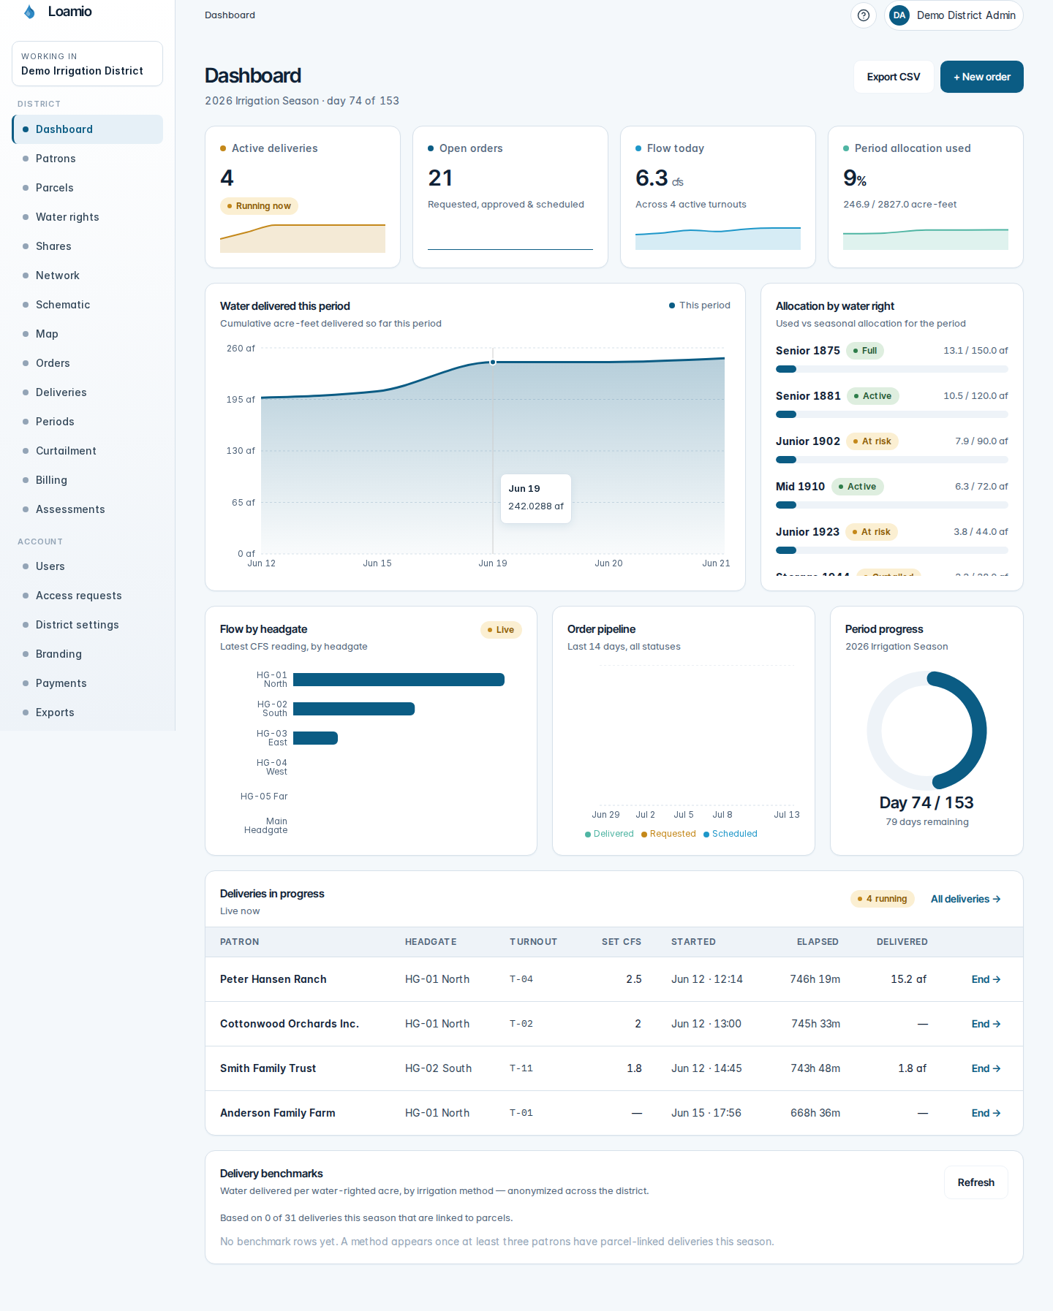
Task: Click the Refresh benchmarks button
Action: 976,1182
